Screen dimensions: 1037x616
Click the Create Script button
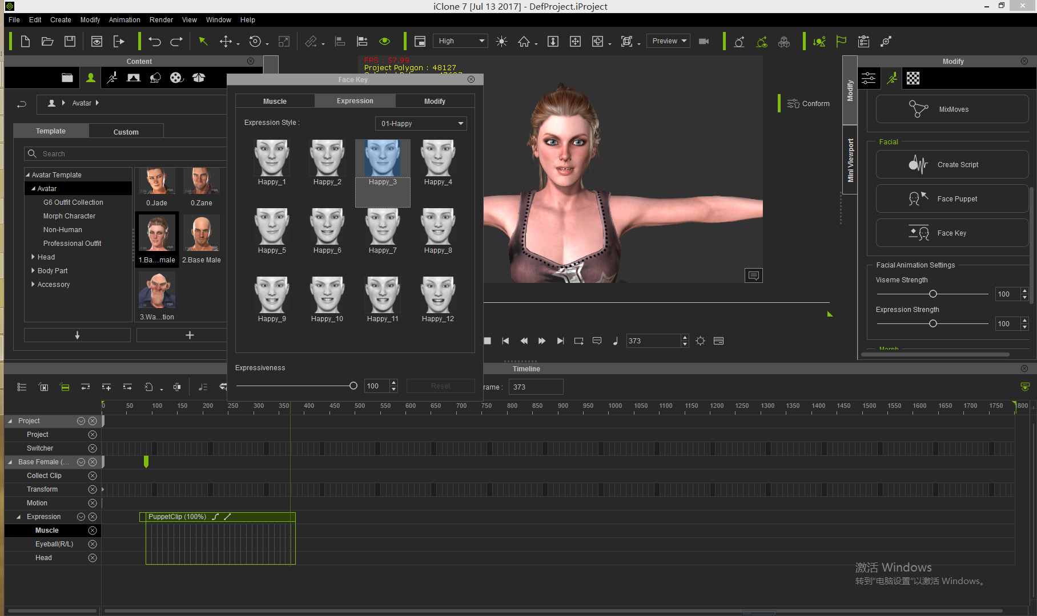tap(952, 164)
